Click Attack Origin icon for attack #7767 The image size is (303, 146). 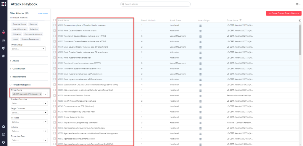point(200,25)
